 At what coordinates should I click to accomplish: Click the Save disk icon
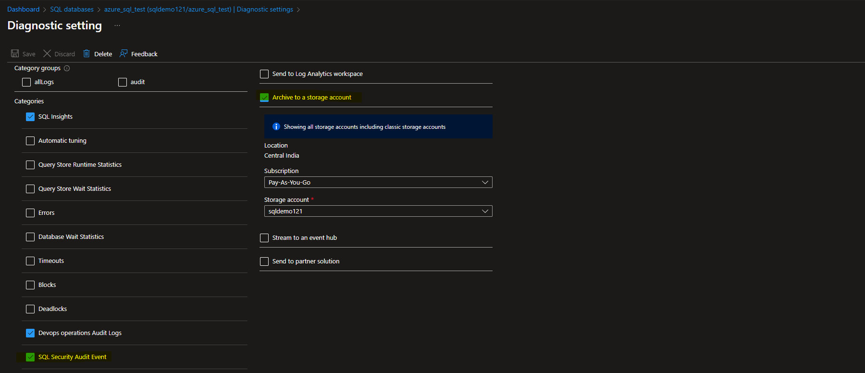click(15, 53)
